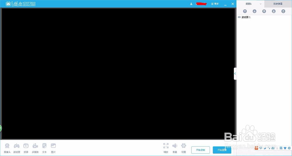292x156 pixels.
Task: Add an image source (图片)
Action: (53, 148)
